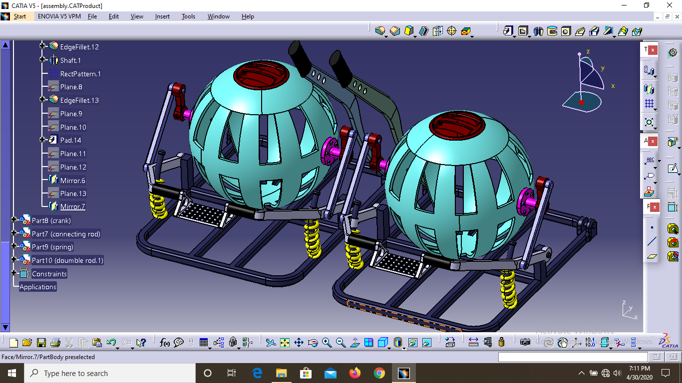
Task: Click the Groove tool icon
Action: (x=552, y=31)
